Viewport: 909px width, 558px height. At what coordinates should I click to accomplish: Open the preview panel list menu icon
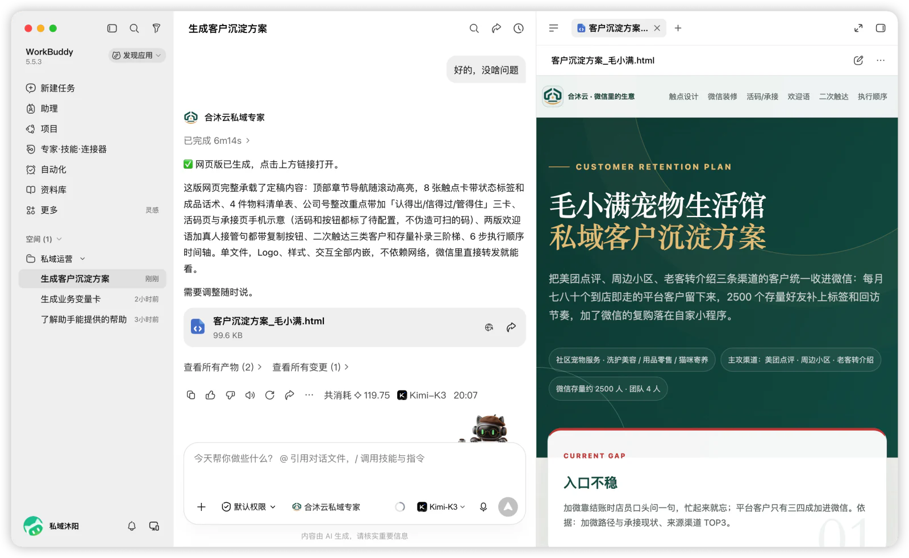point(553,28)
